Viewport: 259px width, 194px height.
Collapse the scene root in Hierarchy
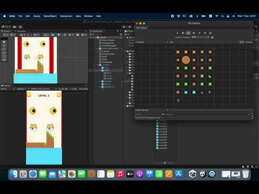[96, 38]
